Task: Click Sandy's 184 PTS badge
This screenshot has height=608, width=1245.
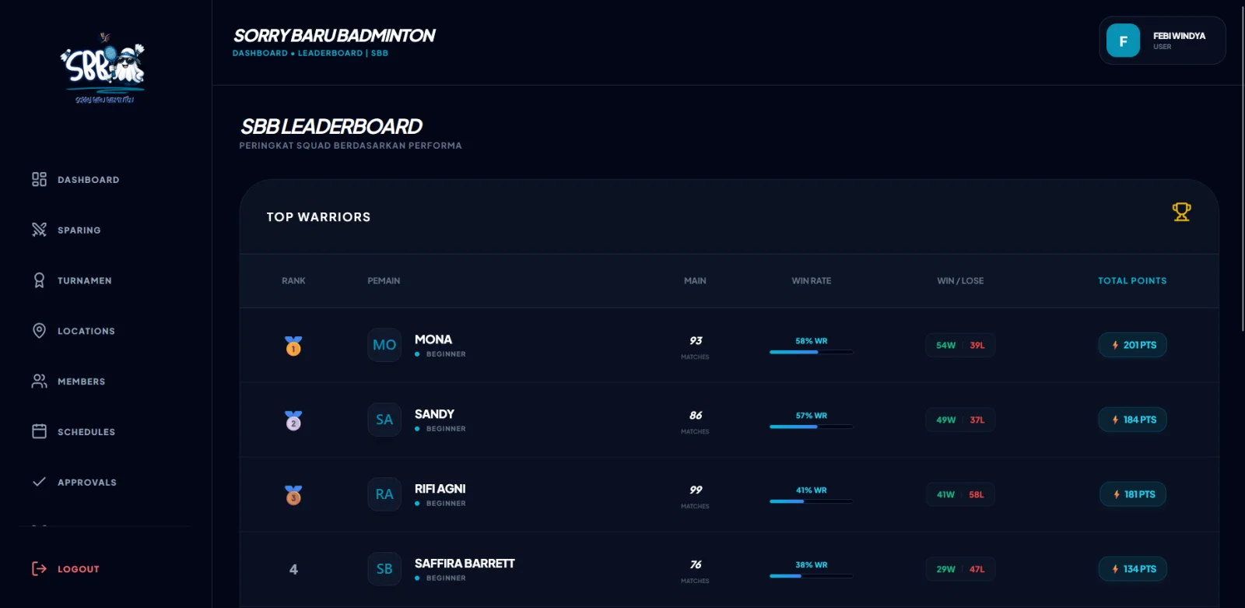Action: (x=1132, y=420)
